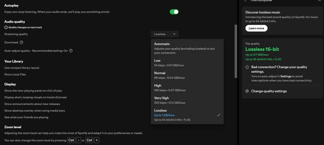Click the help icon next to Download
The height and width of the screenshot is (145, 324).
click(21, 42)
